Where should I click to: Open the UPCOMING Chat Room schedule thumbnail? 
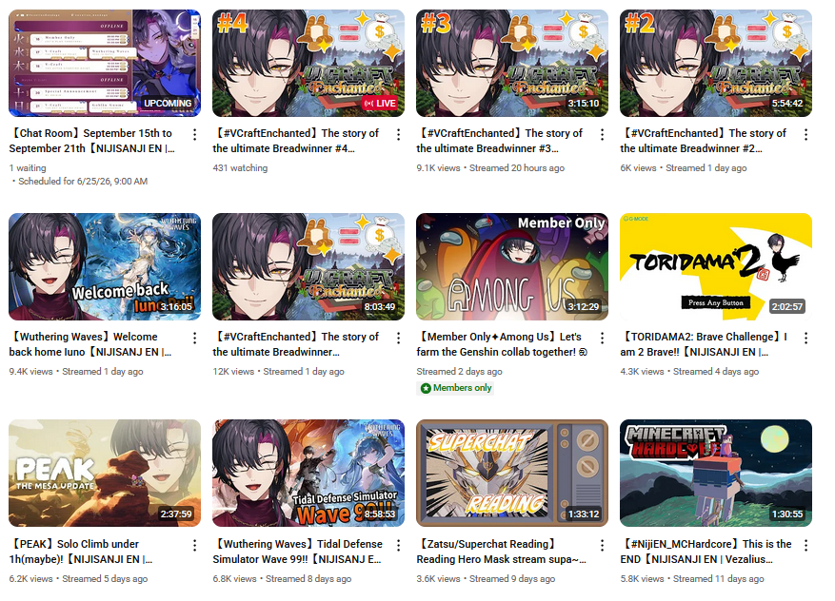(x=105, y=63)
